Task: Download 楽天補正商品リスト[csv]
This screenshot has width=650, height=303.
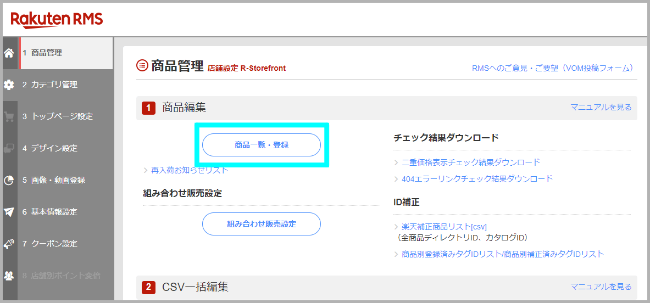Action: pyautogui.click(x=444, y=227)
